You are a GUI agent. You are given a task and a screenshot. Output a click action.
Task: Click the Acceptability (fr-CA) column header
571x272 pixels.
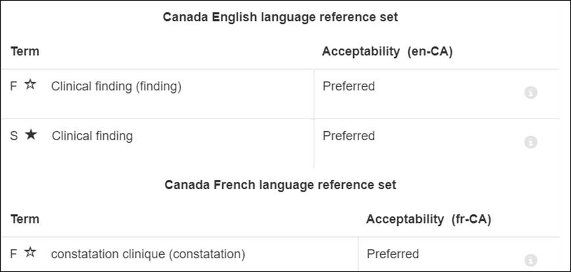pos(428,219)
